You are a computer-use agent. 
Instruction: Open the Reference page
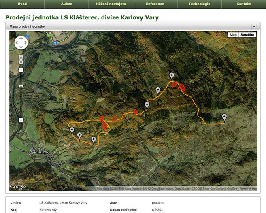pyautogui.click(x=155, y=4)
